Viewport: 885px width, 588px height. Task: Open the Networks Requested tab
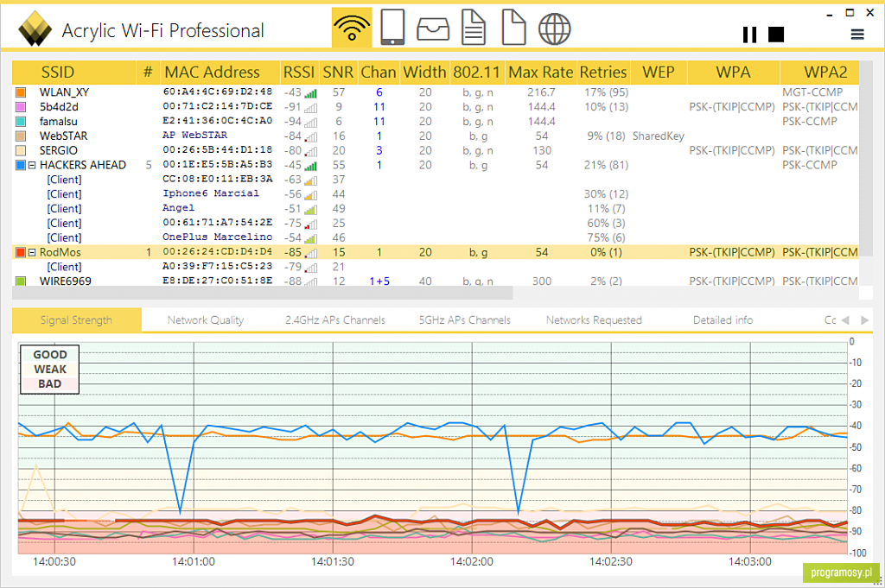pos(594,319)
